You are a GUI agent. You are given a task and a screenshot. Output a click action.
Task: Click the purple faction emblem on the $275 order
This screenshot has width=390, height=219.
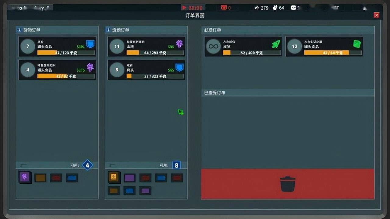90,67
